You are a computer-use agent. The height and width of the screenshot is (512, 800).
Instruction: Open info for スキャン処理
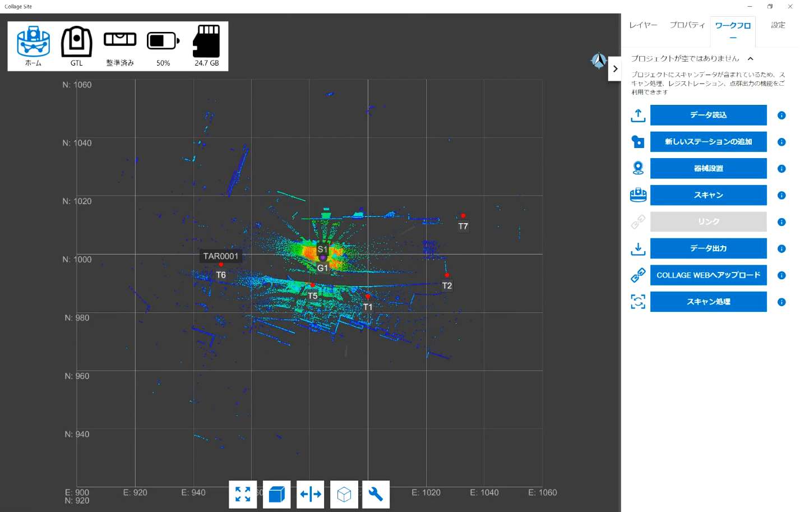coord(781,302)
